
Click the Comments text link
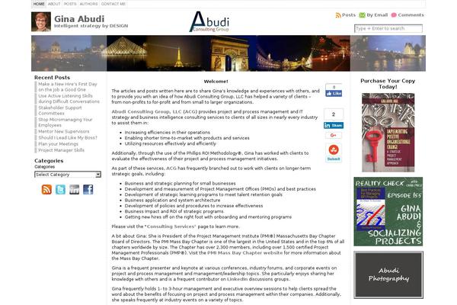[x=411, y=15]
